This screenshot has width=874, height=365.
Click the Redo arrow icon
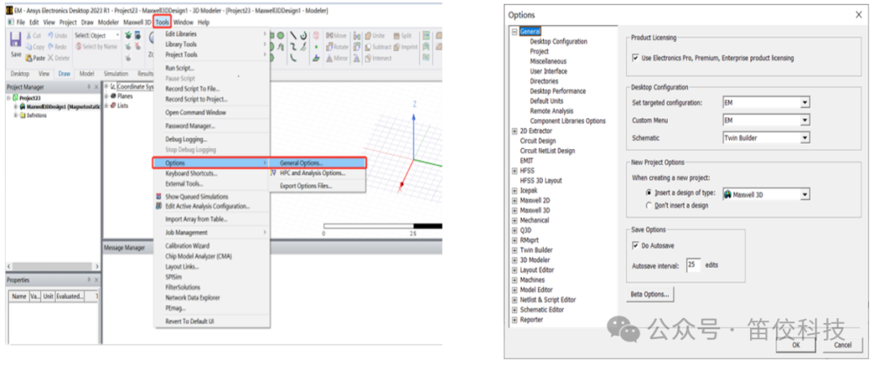51,47
